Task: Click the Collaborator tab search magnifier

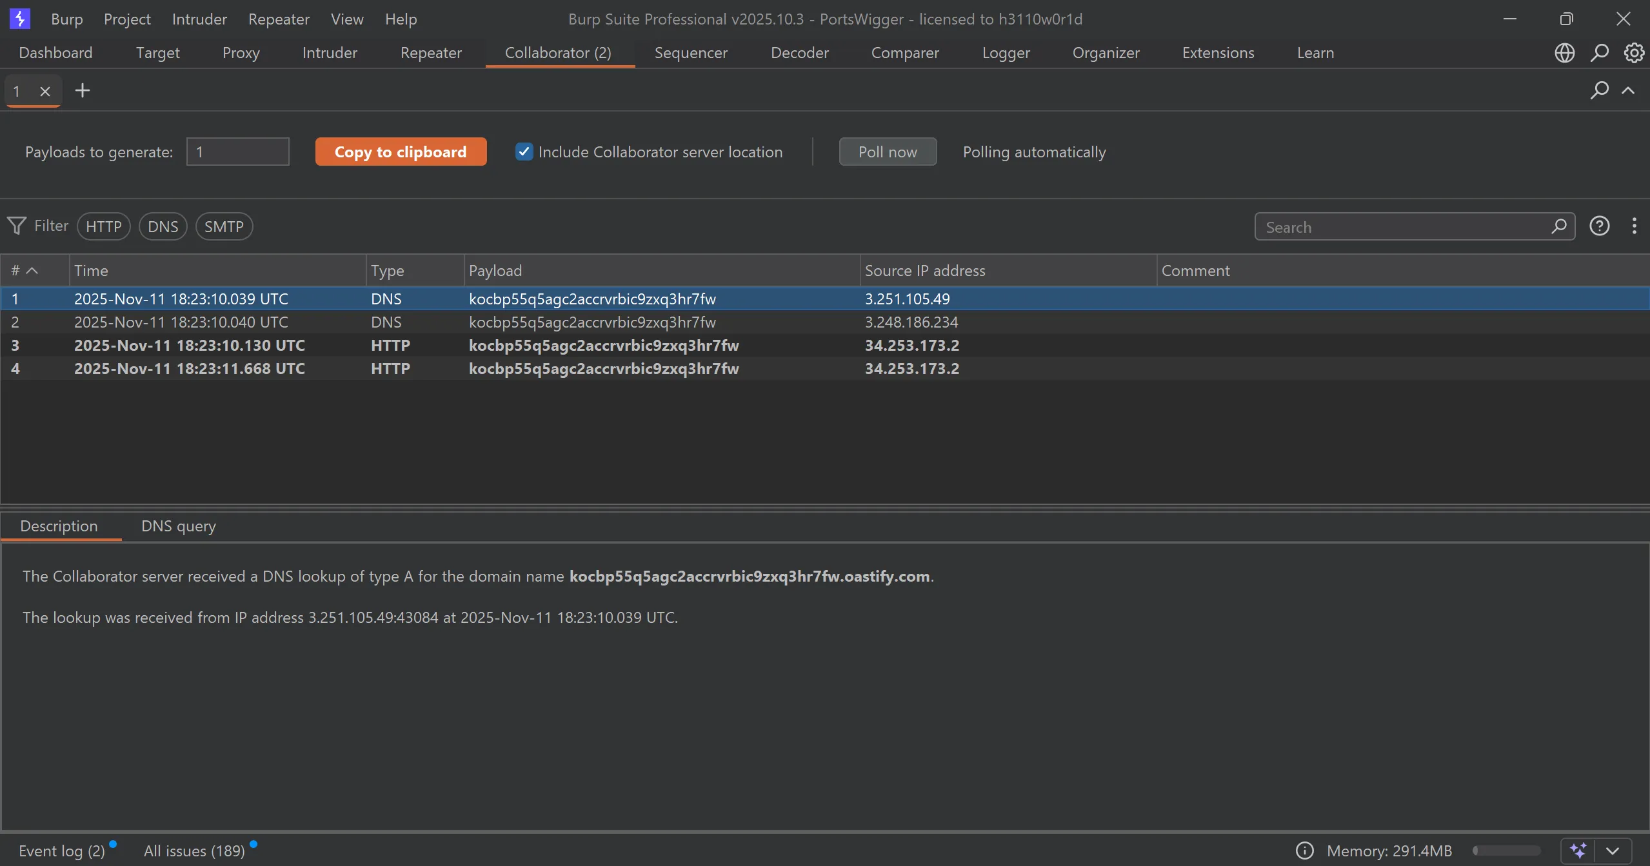Action: [1599, 90]
